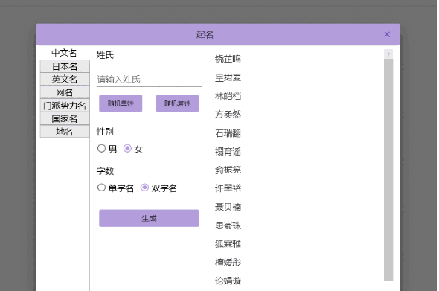Select the name 狐霖雅
Viewport: 439px width, 291px height.
click(228, 244)
